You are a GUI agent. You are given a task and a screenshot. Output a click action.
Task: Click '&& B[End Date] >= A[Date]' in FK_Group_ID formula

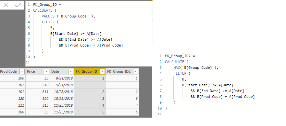tap(86, 40)
